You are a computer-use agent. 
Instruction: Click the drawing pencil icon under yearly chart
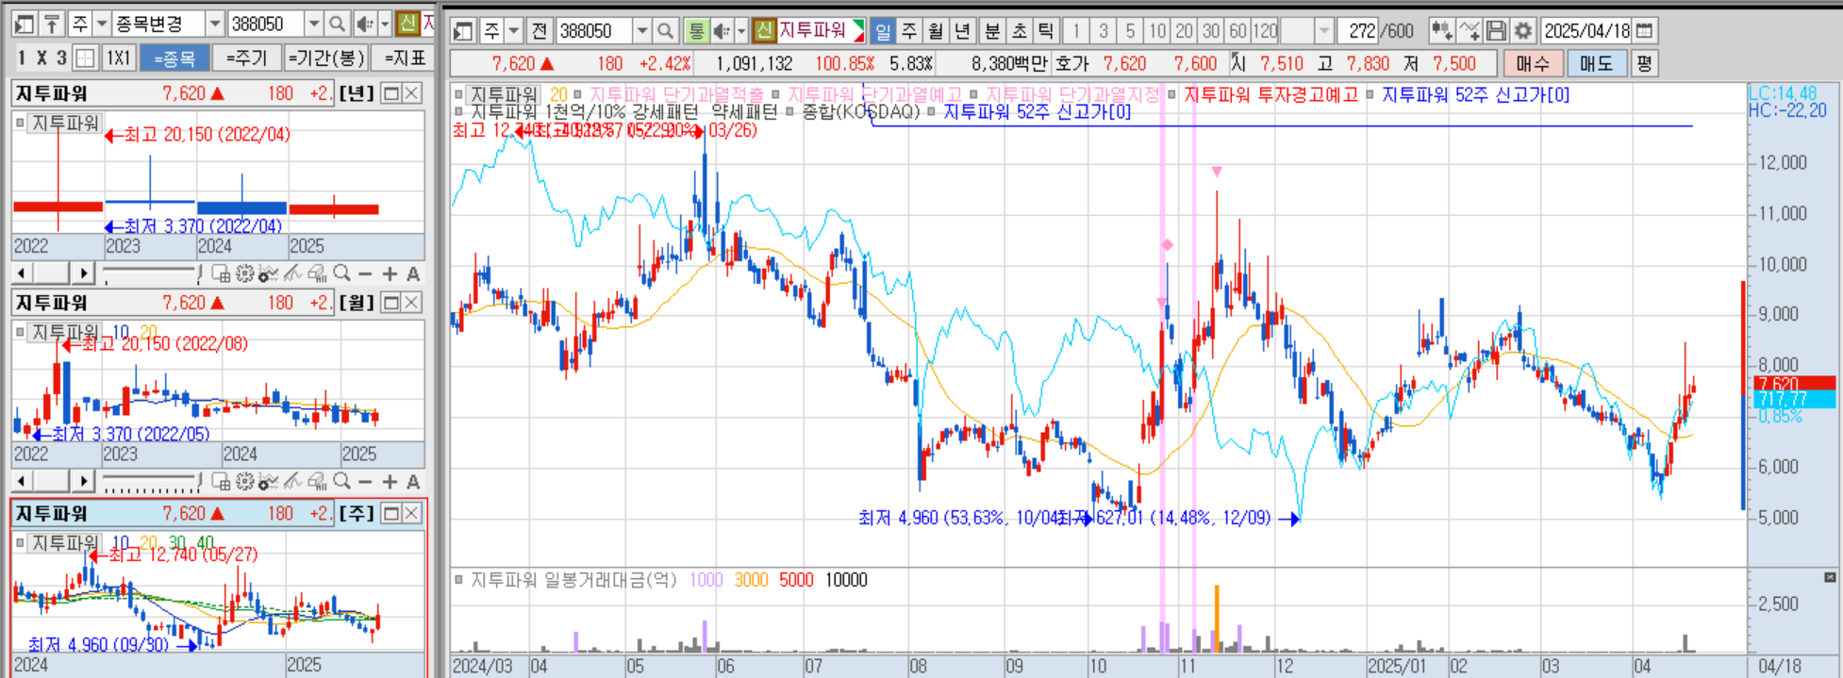coord(292,273)
